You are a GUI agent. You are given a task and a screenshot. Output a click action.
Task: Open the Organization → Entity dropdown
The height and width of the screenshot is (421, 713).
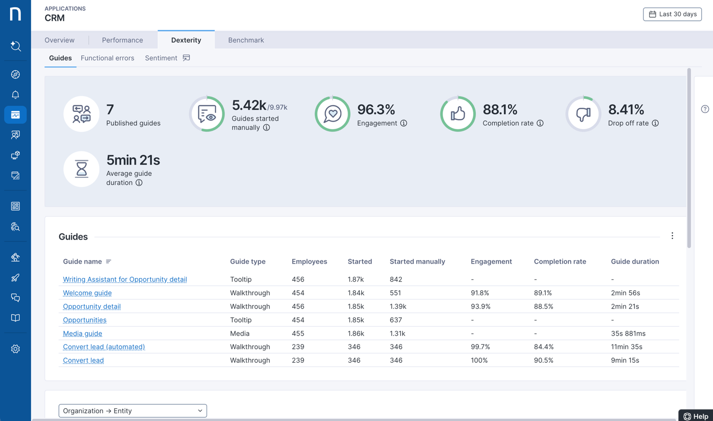(x=132, y=411)
